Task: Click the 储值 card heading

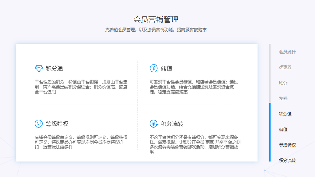Action: [x=166, y=69]
